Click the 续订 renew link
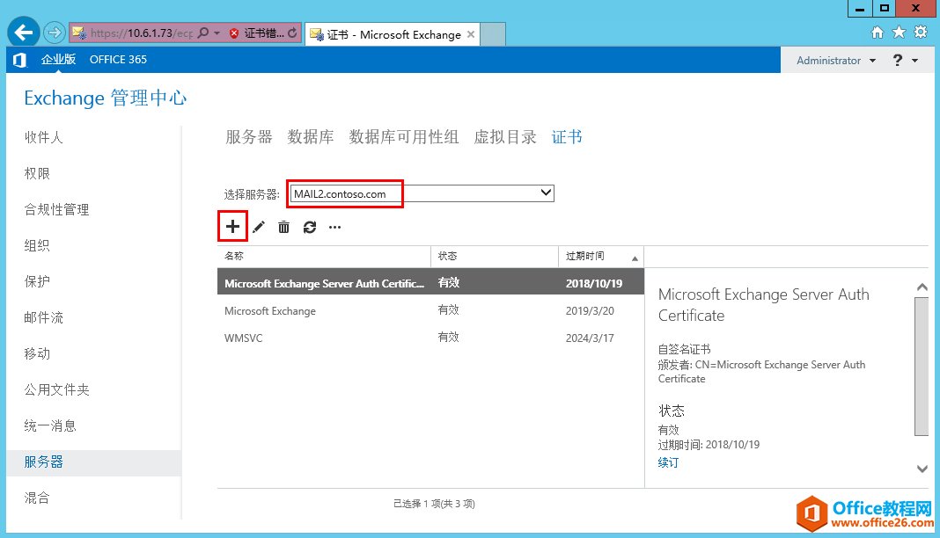The image size is (940, 538). [667, 462]
